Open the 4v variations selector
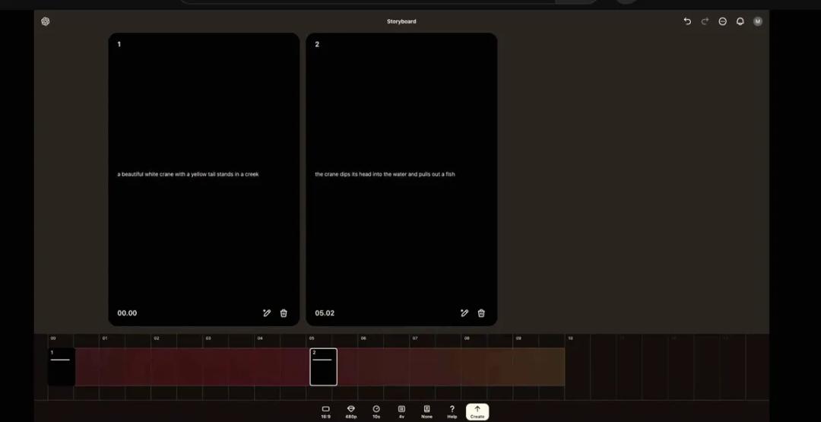Screen dimensions: 821x422 click(401, 411)
